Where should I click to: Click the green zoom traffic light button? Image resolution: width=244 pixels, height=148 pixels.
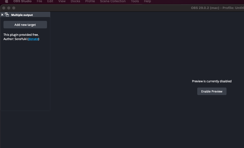coord(14,8)
